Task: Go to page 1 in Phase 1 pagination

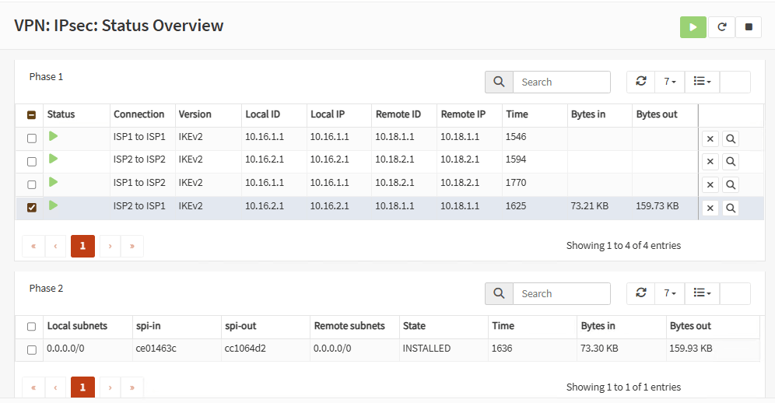Action: click(x=82, y=246)
